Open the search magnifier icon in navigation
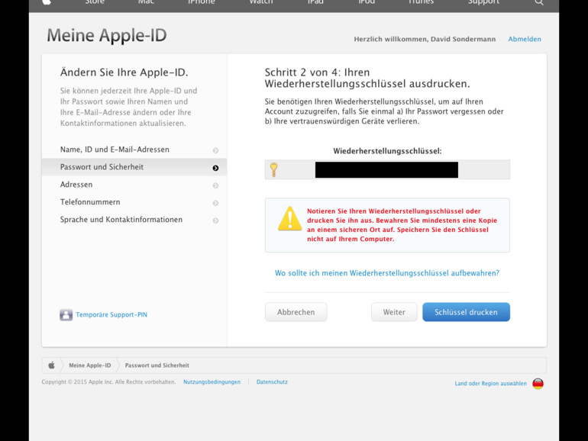 539,2
